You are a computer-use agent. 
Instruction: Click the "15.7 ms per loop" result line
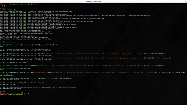pyautogui.click(x=26, y=55)
